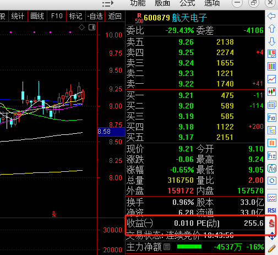Open the 功能 menu
The width and height of the screenshot is (278, 255).
pyautogui.click(x=138, y=3)
